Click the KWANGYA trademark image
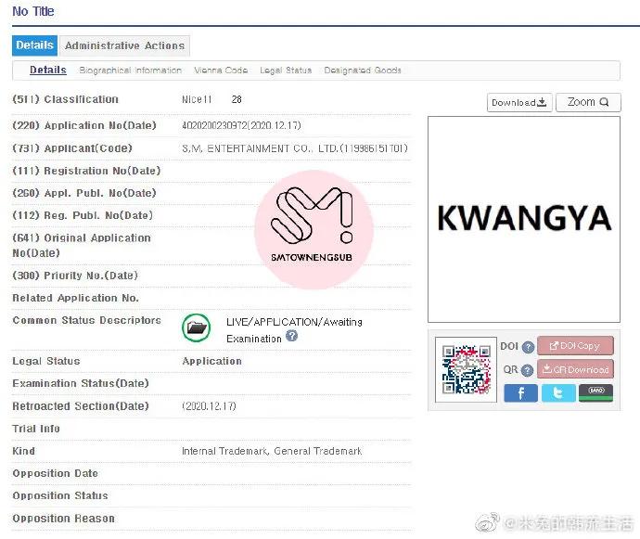The height and width of the screenshot is (539, 640). [524, 219]
